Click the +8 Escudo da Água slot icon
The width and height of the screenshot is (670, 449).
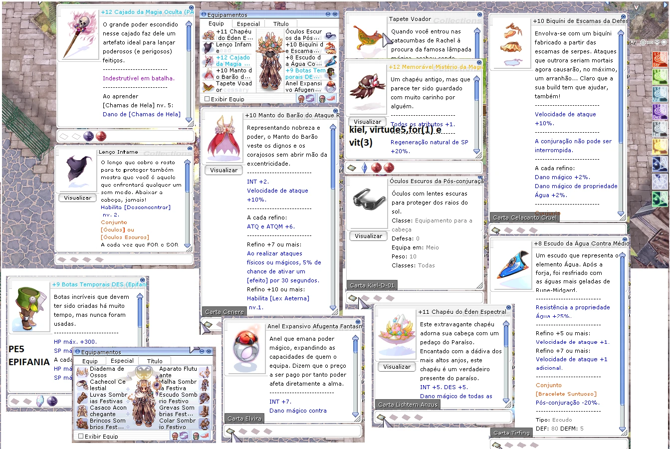coord(330,61)
